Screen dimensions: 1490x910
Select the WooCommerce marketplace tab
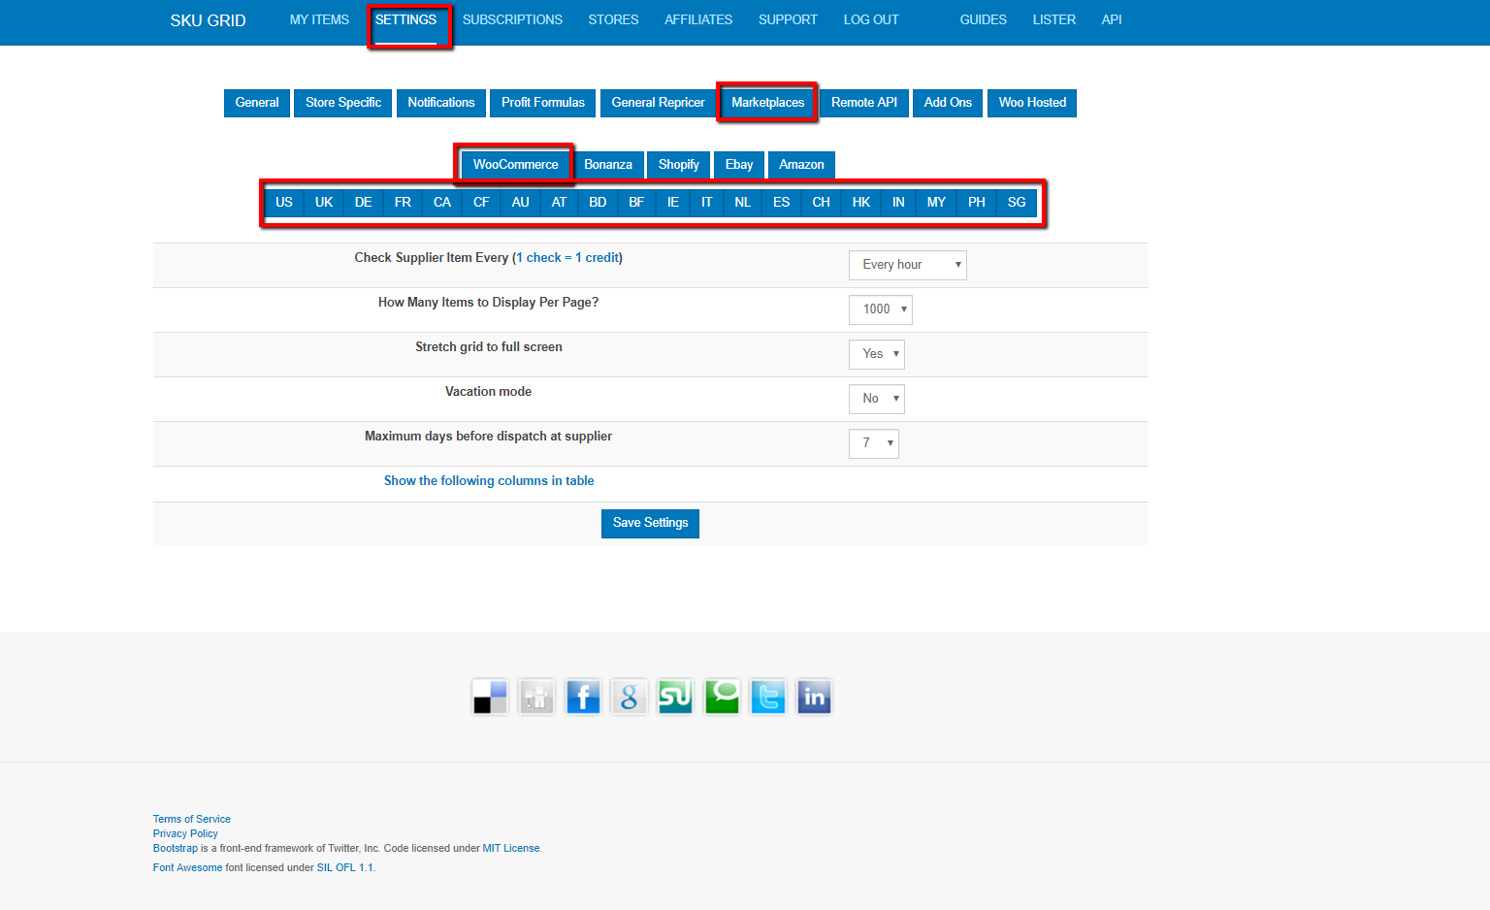coord(515,165)
